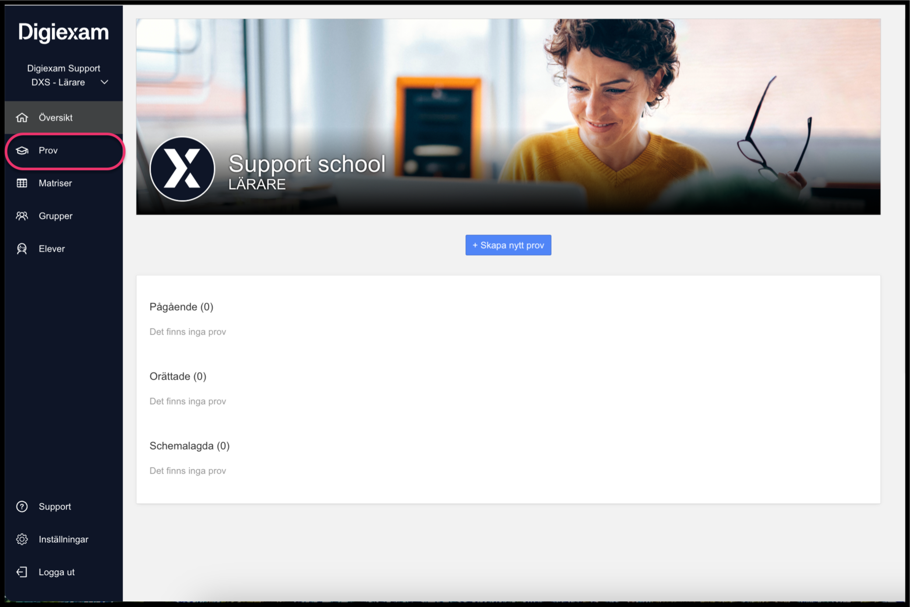Click the Inställningar gear icon

pos(22,539)
